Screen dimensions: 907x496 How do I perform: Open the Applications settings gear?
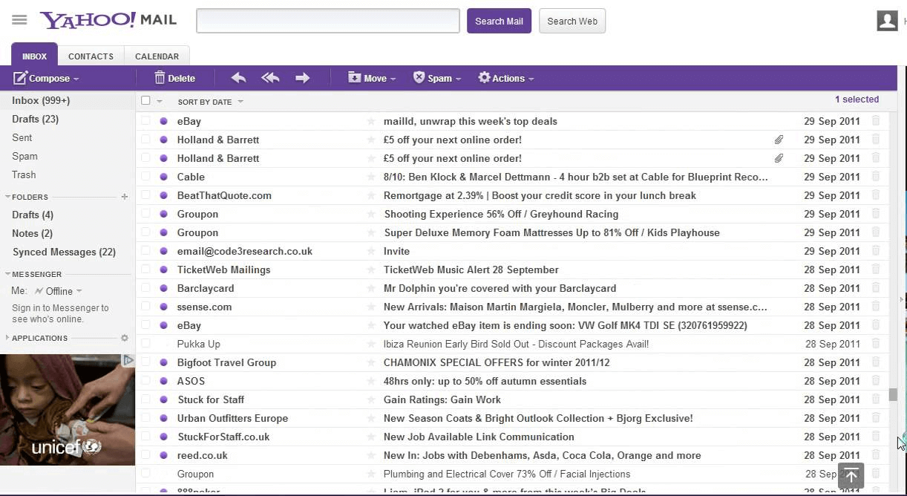(x=125, y=338)
